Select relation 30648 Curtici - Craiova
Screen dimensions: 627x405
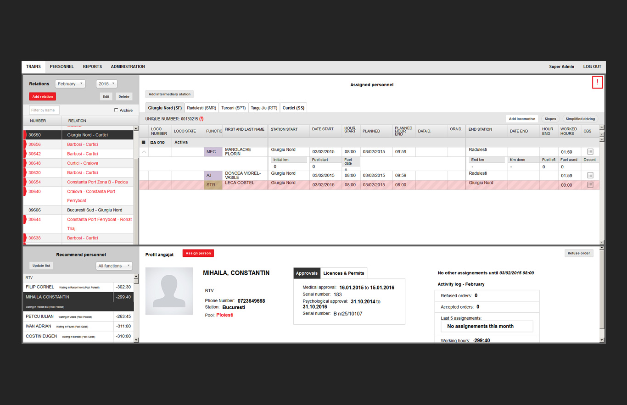tap(78, 163)
